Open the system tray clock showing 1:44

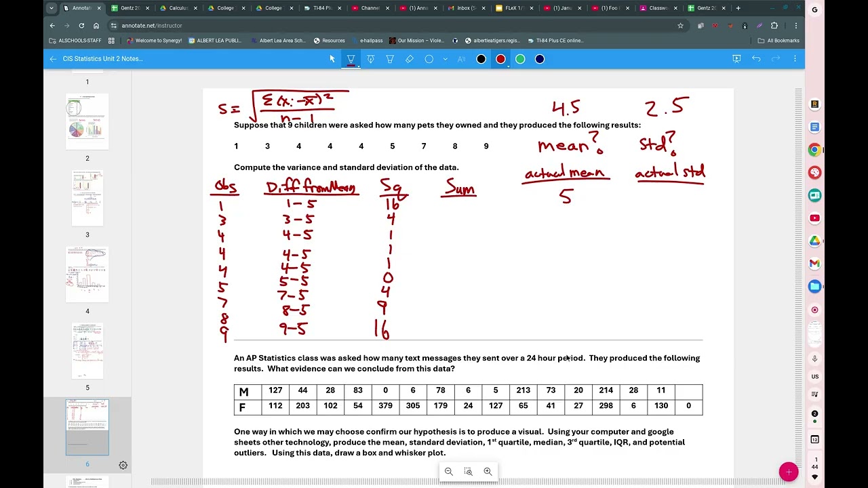point(815,463)
